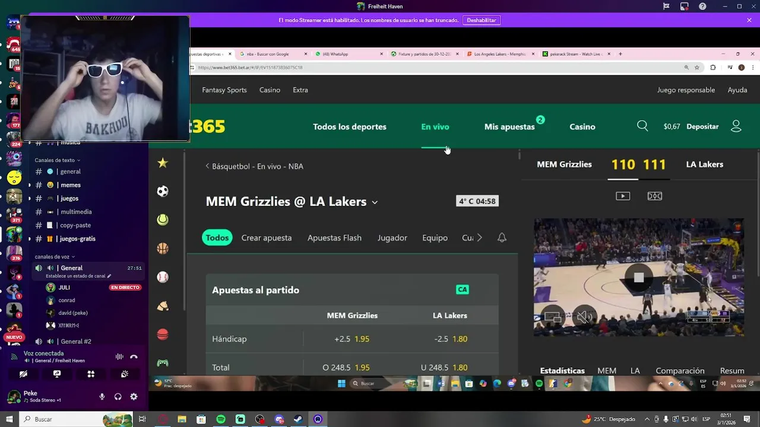Select the basketball sport icon
This screenshot has width=760, height=427.
(163, 248)
